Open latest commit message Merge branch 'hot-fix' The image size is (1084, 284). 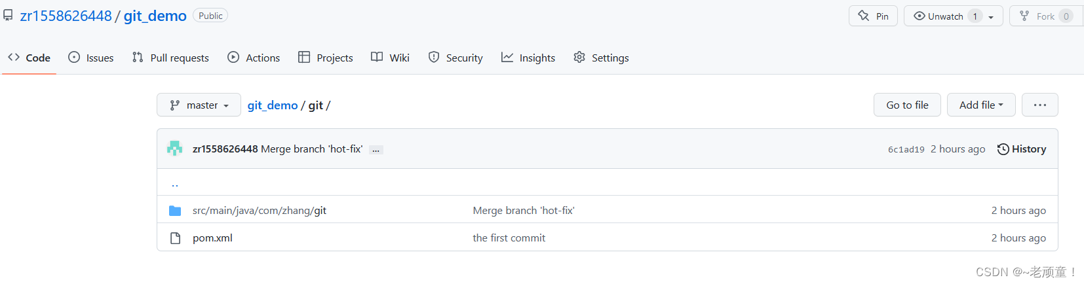click(x=312, y=149)
